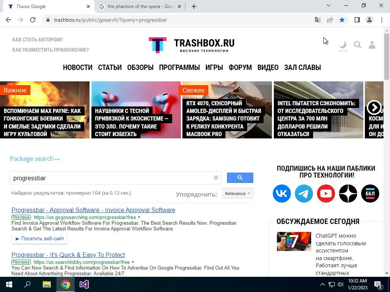Open Visual Studio from the taskbar
The width and height of the screenshot is (390, 292).
pyautogui.click(x=84, y=284)
